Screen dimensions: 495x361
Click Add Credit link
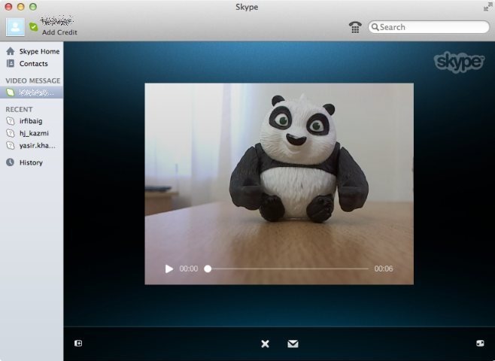(x=59, y=32)
